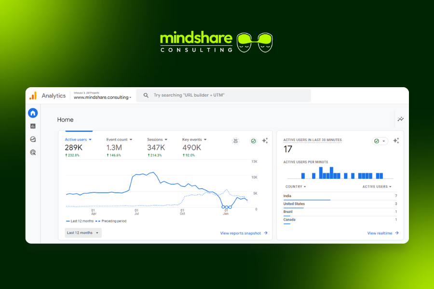The height and width of the screenshot is (289, 434).
Task: Click the Google Analytics logo
Action: pyautogui.click(x=33, y=96)
